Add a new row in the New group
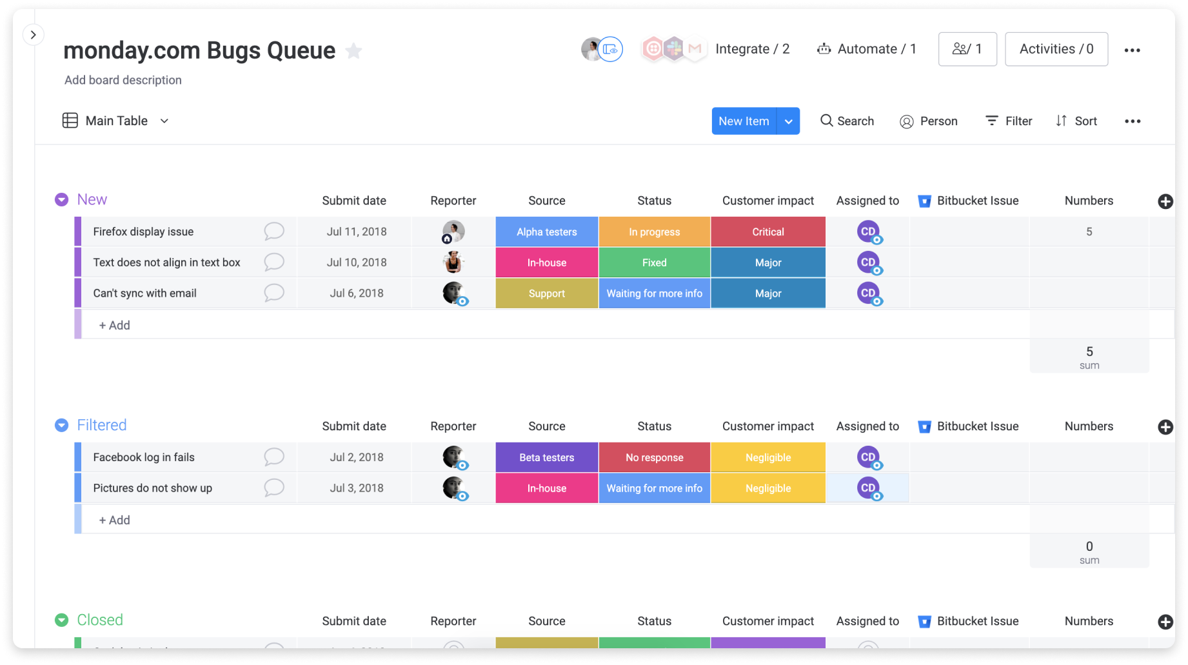Image resolution: width=1188 pixels, height=665 pixels. [115, 325]
